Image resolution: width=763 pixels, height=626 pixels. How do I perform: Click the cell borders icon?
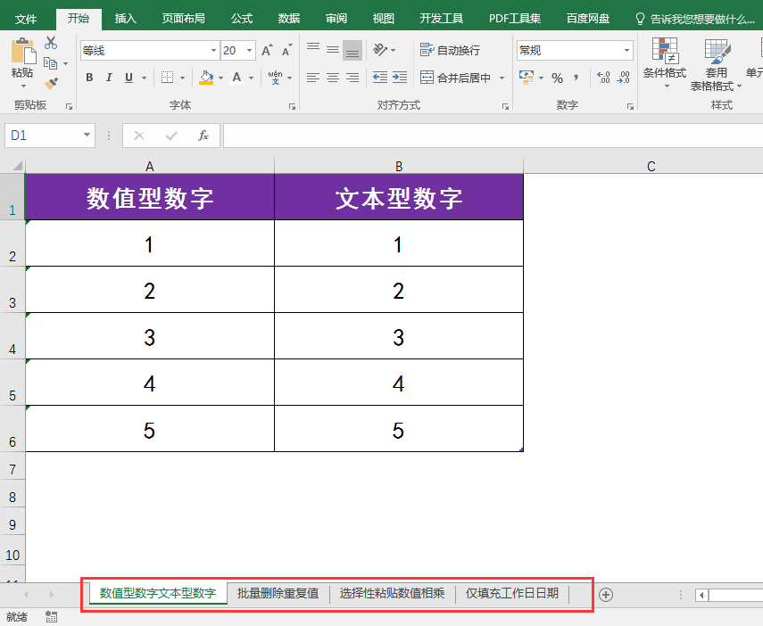pyautogui.click(x=168, y=78)
